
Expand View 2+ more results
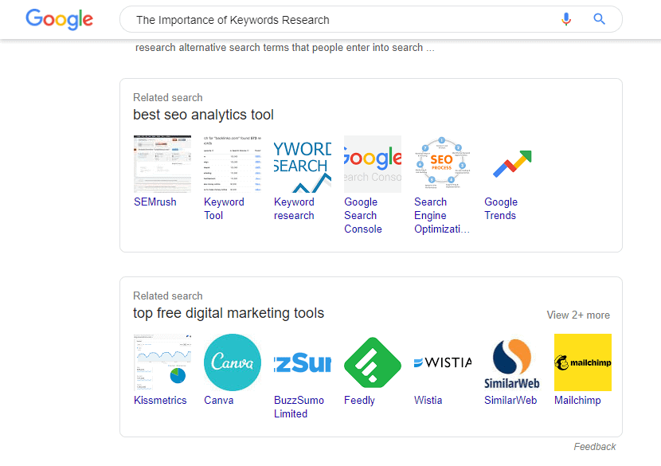pos(578,315)
